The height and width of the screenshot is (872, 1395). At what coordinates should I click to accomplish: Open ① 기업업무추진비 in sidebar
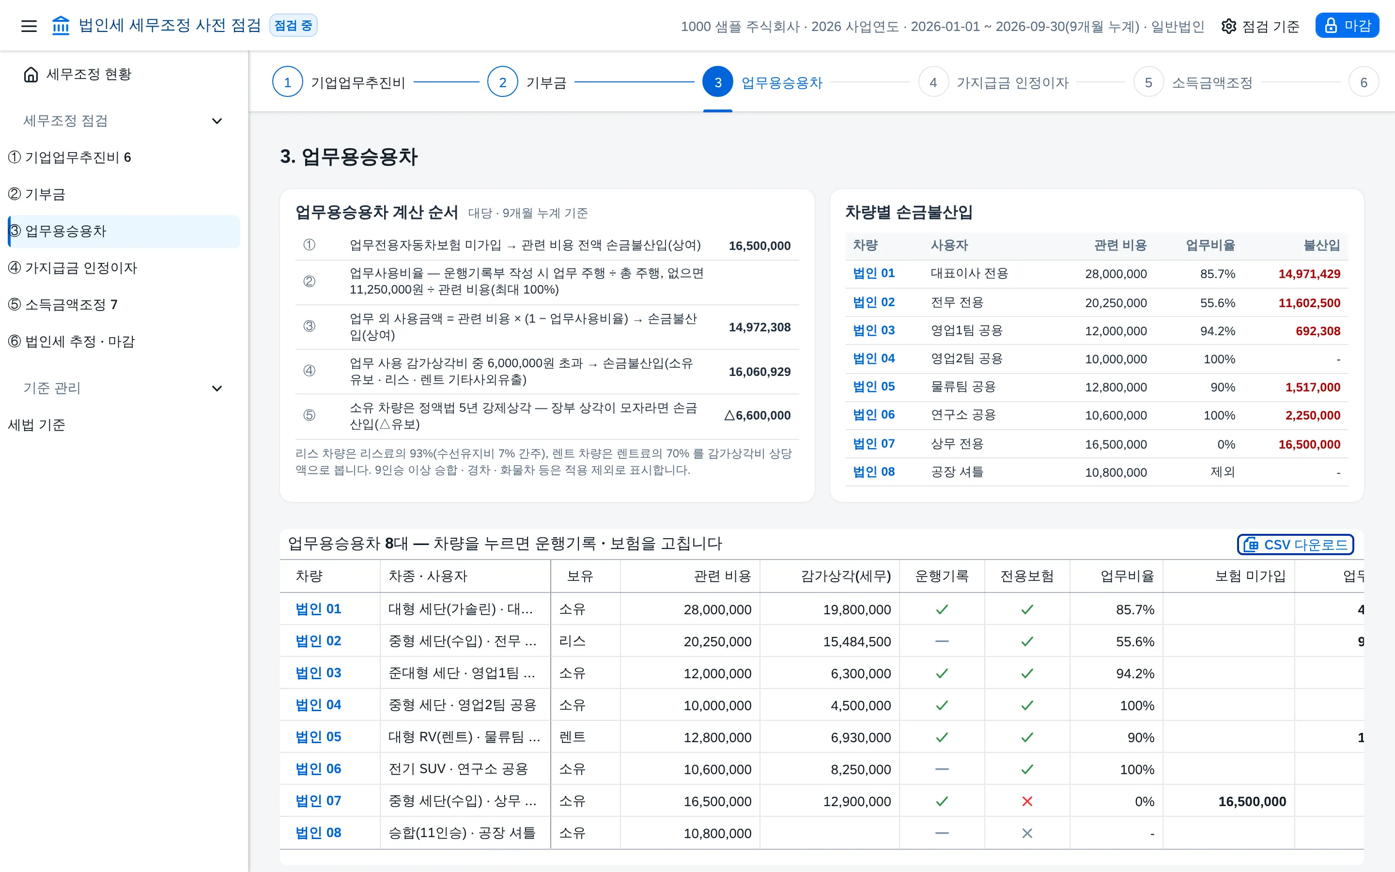[124, 157]
